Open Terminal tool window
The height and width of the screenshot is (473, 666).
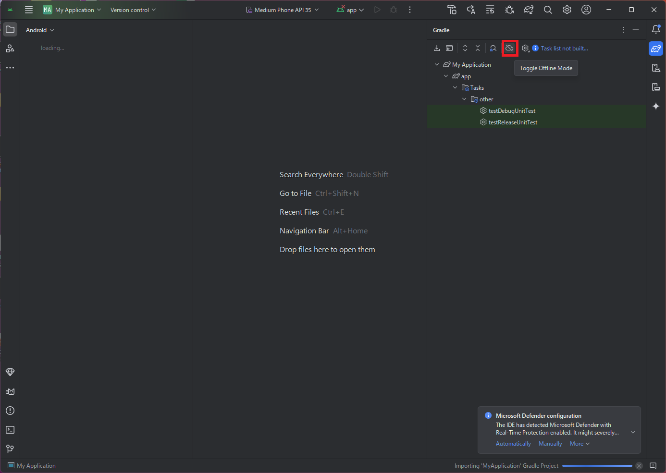coord(10,430)
